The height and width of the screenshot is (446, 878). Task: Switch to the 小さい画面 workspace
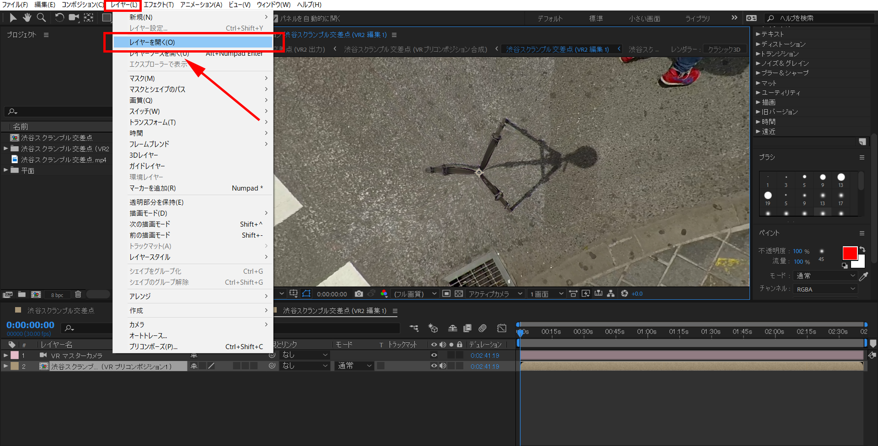[x=644, y=18]
